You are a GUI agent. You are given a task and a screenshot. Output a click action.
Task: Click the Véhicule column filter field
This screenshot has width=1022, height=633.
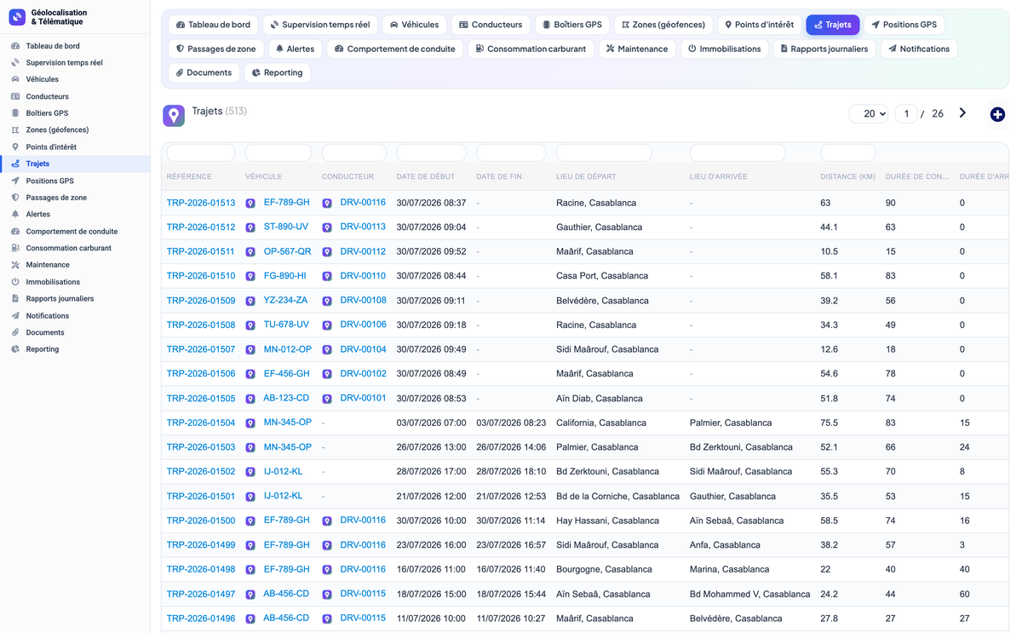pos(278,152)
